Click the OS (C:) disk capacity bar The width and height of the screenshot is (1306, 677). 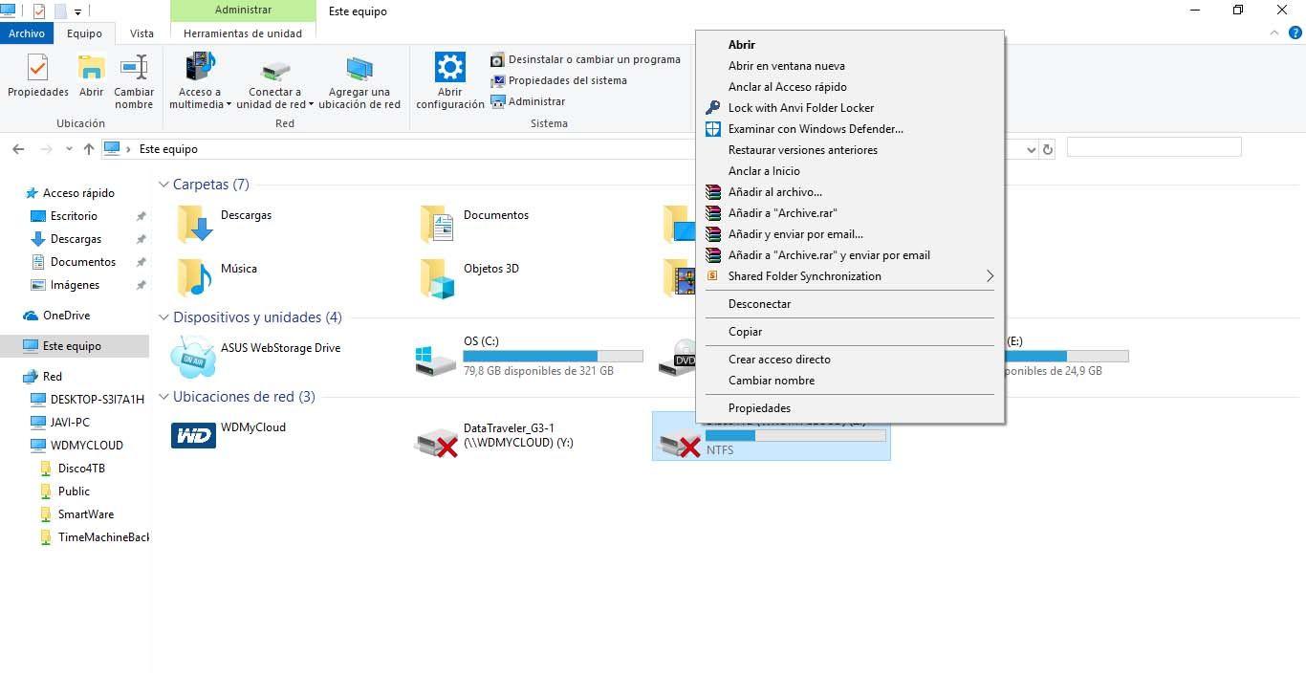[553, 355]
